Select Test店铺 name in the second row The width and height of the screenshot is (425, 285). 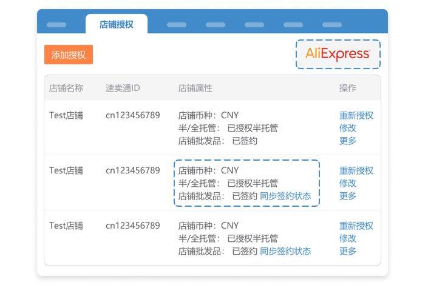[66, 170]
